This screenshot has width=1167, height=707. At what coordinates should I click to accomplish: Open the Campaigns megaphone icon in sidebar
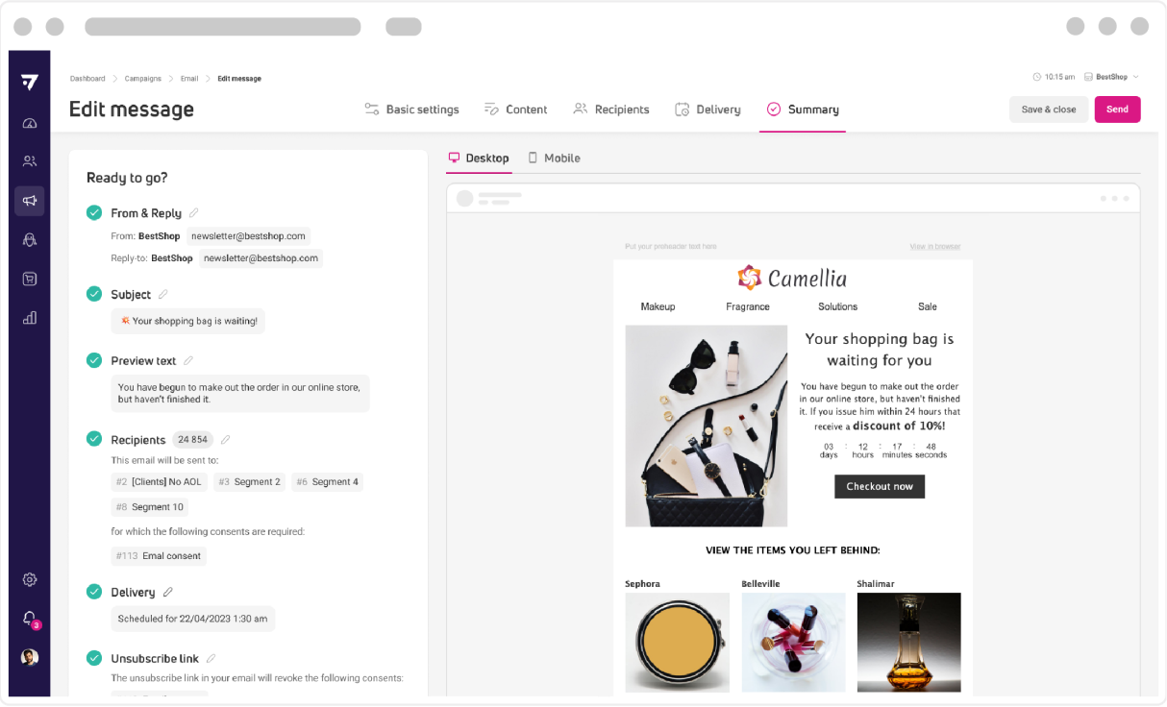[x=30, y=201]
